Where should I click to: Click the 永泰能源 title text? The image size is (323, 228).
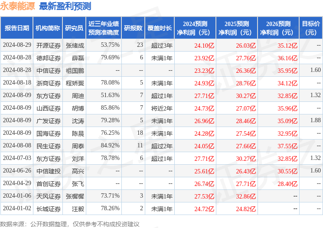17,6
